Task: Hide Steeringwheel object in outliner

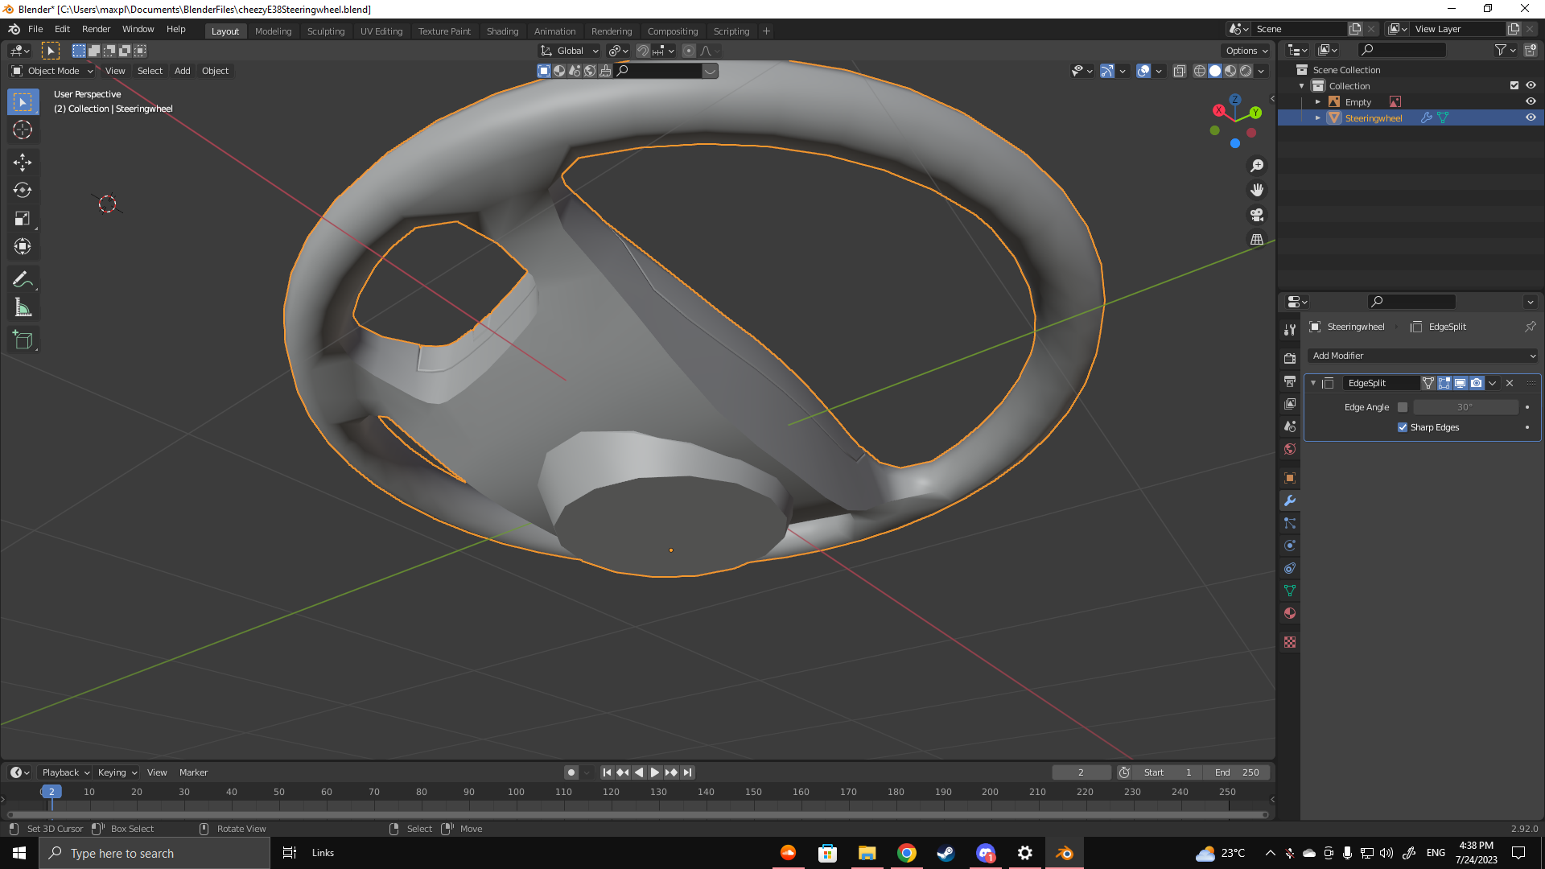Action: coord(1531,117)
